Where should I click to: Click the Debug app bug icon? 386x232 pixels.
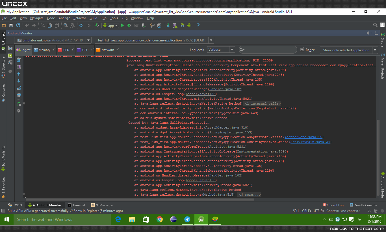point(129,25)
